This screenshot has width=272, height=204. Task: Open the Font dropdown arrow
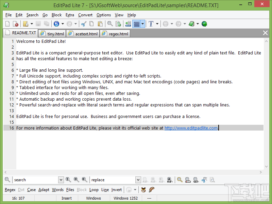pos(157,24)
